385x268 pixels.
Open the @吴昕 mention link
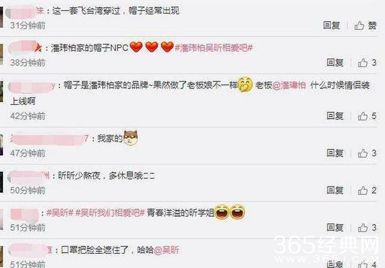pyautogui.click(x=167, y=250)
